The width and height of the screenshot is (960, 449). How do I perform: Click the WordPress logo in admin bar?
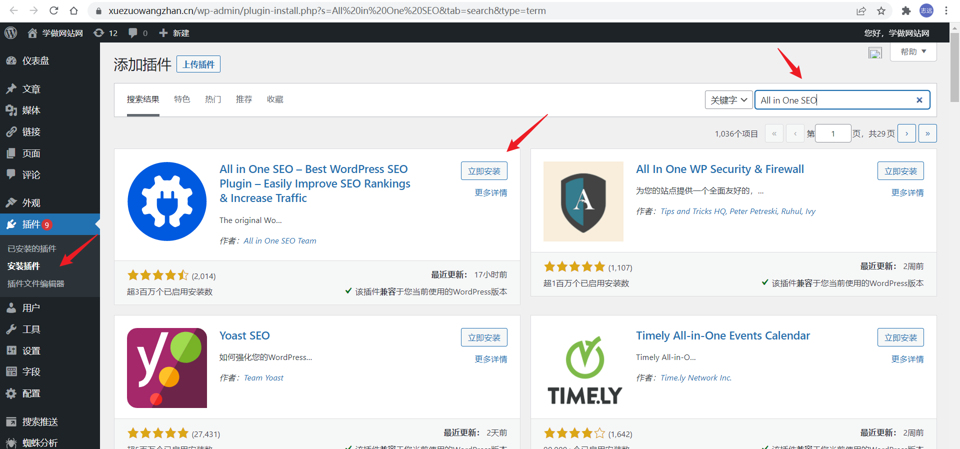coord(10,33)
